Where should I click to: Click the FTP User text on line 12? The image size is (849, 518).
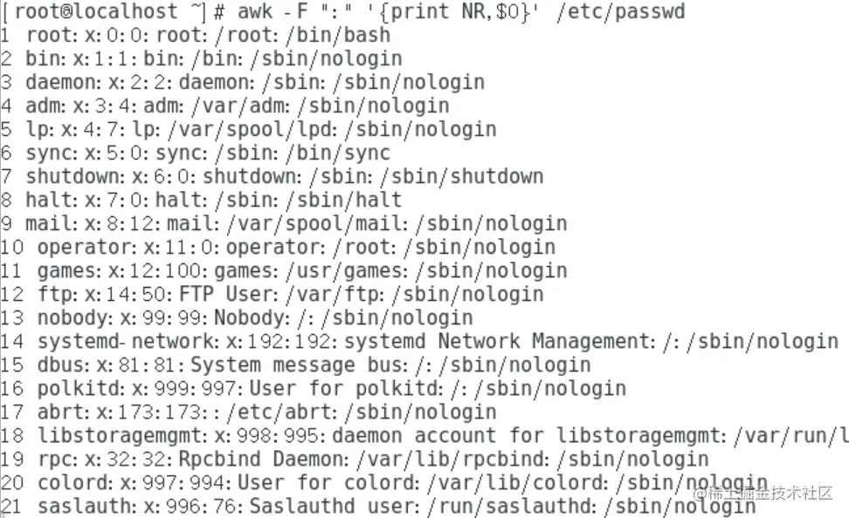[x=227, y=295]
